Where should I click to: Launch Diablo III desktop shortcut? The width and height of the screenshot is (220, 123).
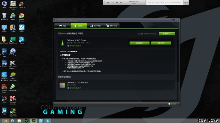point(22,4)
